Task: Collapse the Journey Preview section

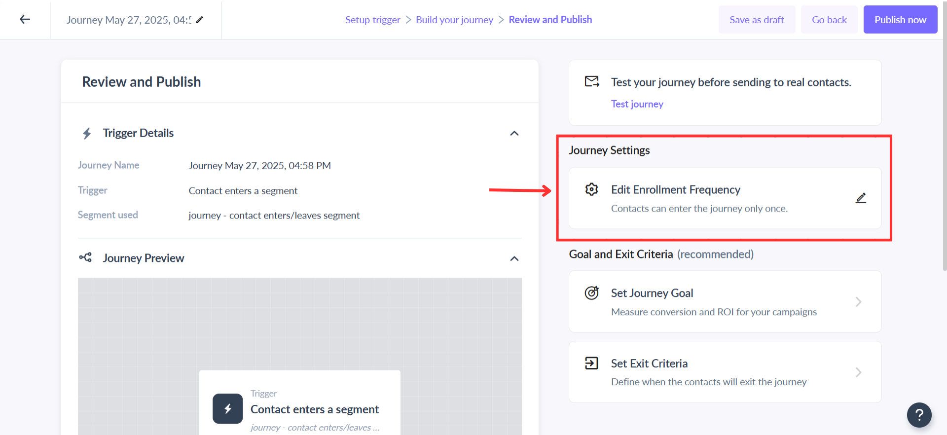Action: click(514, 258)
